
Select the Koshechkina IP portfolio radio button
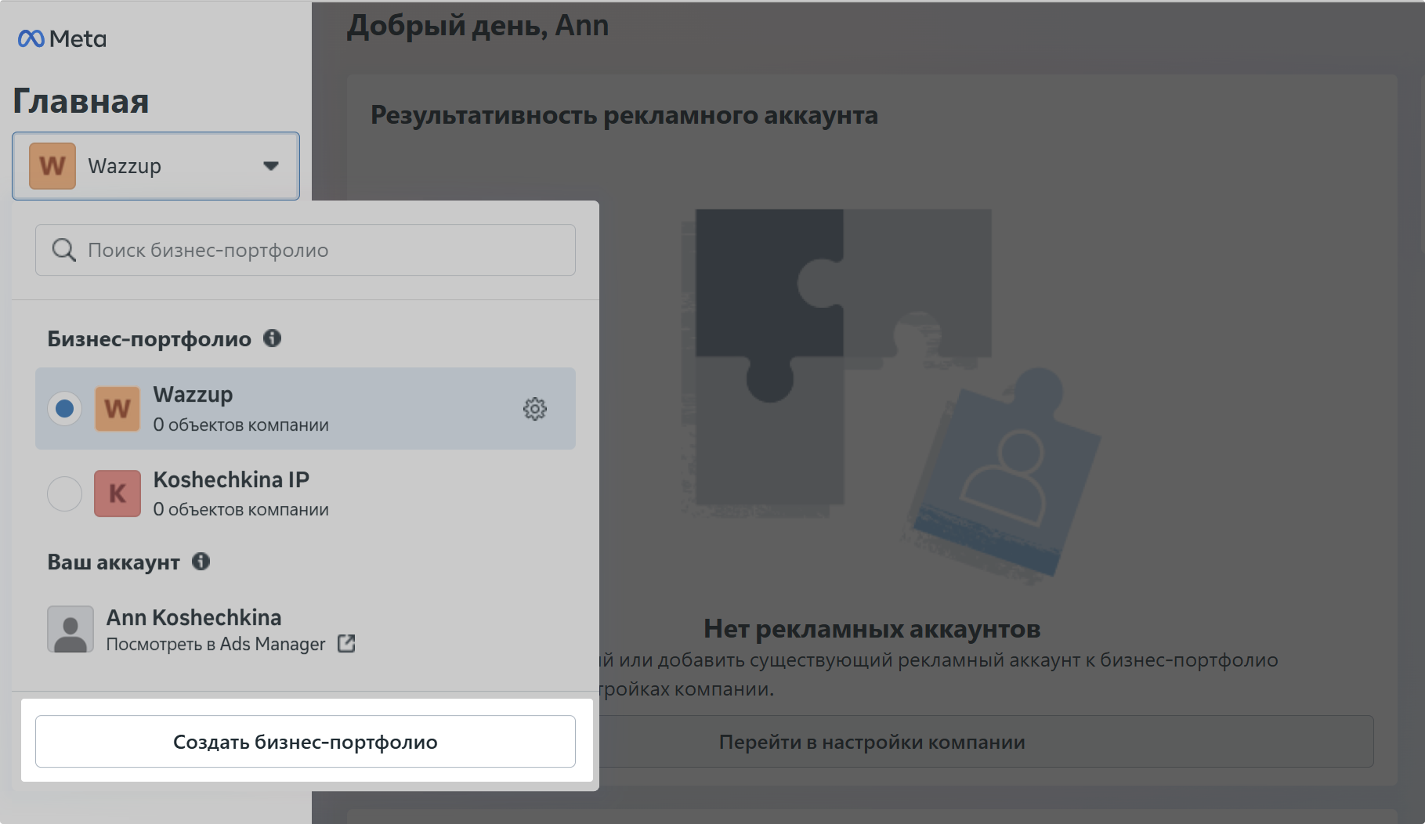(x=64, y=493)
